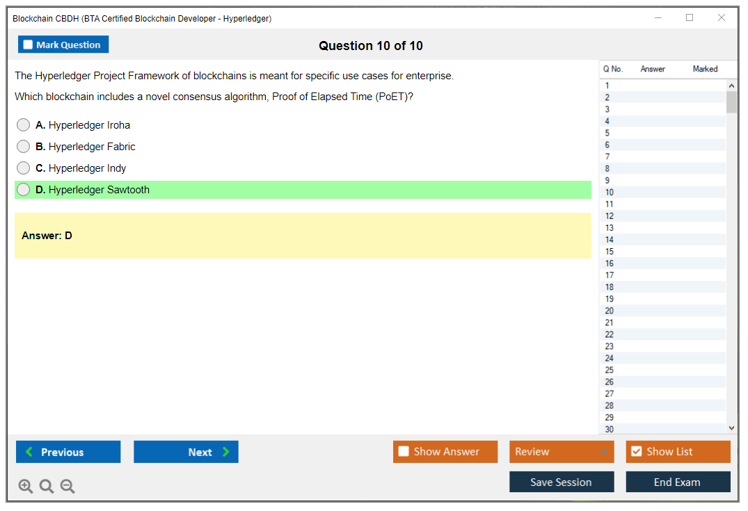Go to the Next question

(186, 452)
